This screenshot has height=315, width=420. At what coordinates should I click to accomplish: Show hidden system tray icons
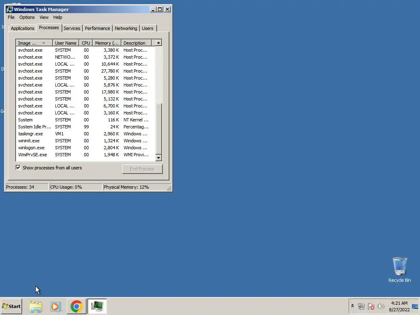tap(352, 306)
